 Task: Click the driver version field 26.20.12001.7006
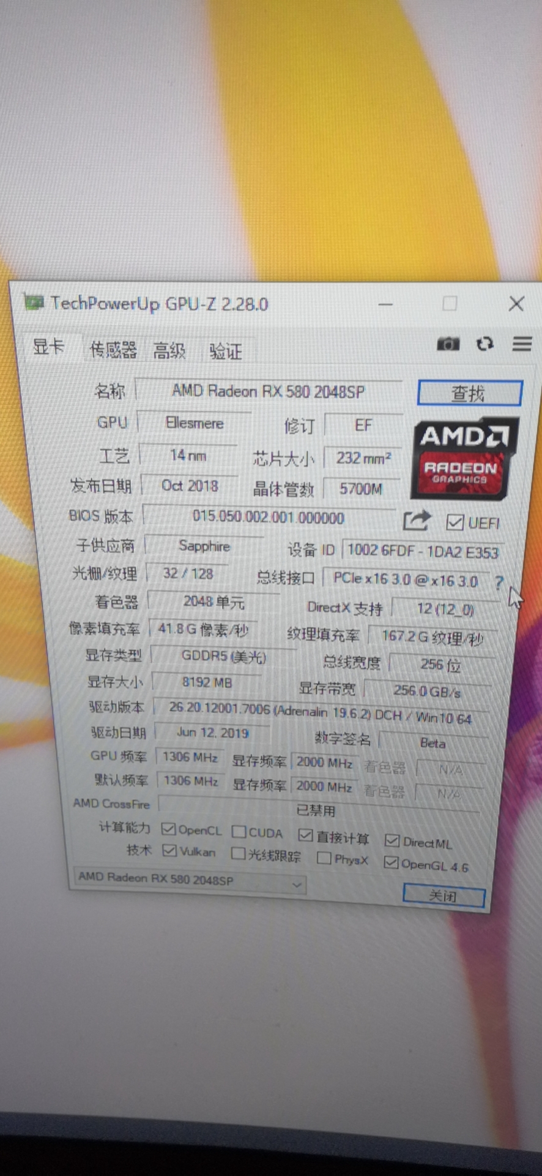(x=321, y=714)
